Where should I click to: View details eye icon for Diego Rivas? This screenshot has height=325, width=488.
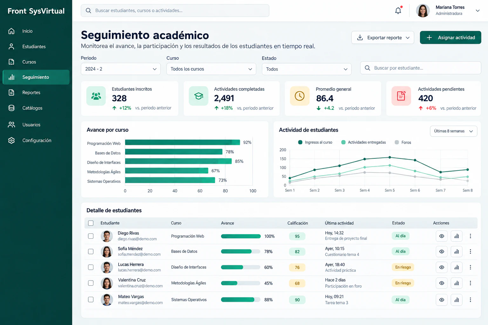click(x=442, y=236)
